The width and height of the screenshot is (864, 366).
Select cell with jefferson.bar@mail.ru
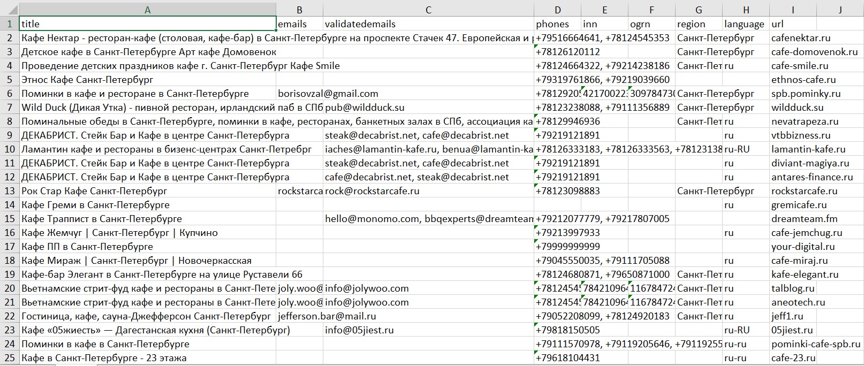click(300, 316)
